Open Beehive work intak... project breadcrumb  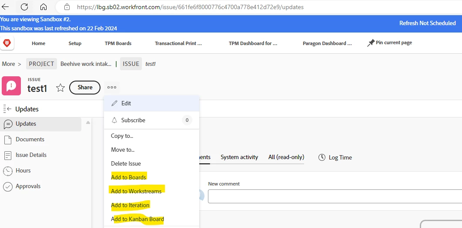point(86,64)
